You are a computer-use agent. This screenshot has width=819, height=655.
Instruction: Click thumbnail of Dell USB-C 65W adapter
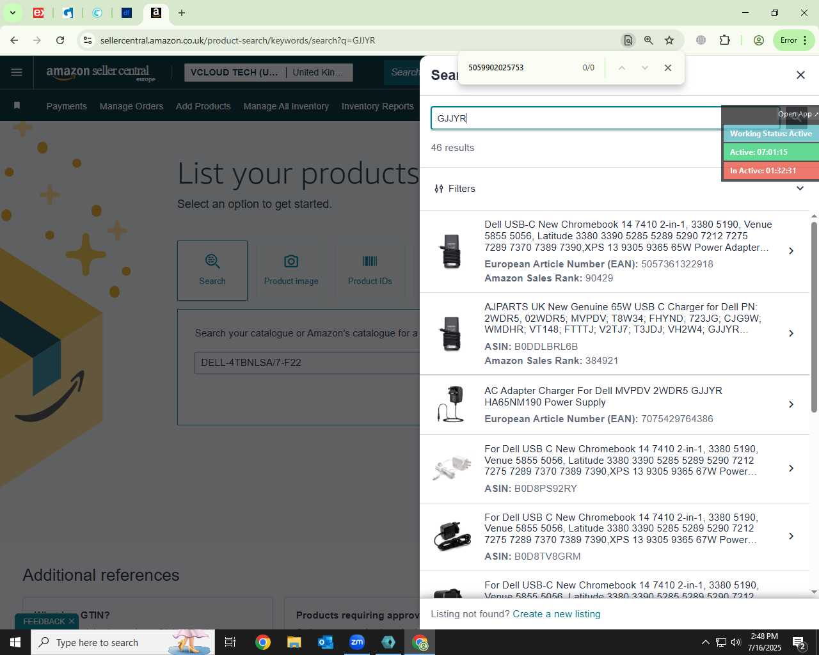click(451, 251)
